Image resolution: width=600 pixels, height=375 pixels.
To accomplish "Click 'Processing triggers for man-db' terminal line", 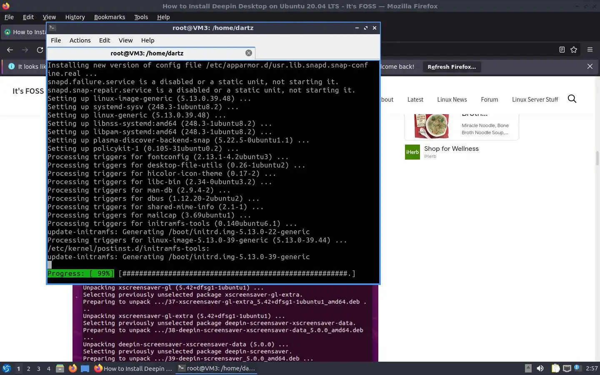I will 139,190.
